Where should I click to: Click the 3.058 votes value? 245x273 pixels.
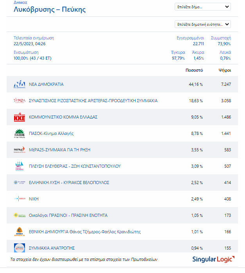pos(226,101)
